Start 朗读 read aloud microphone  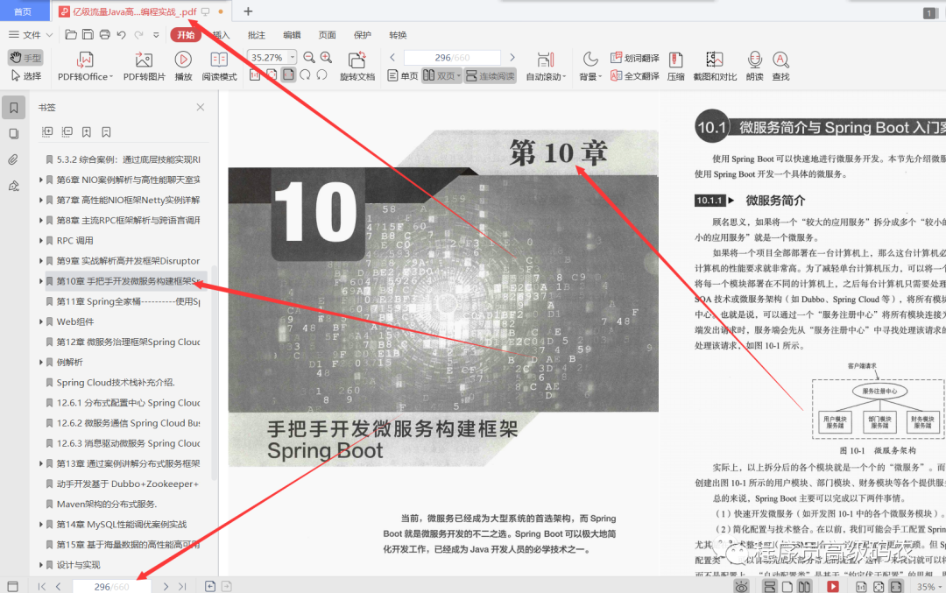pyautogui.click(x=755, y=67)
